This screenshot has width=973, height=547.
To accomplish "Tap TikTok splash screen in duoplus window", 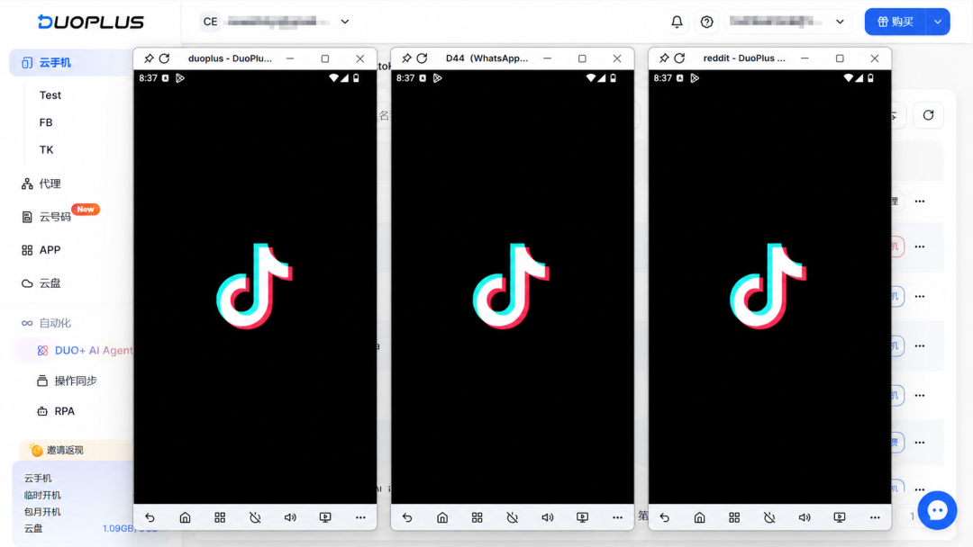I will click(x=255, y=286).
